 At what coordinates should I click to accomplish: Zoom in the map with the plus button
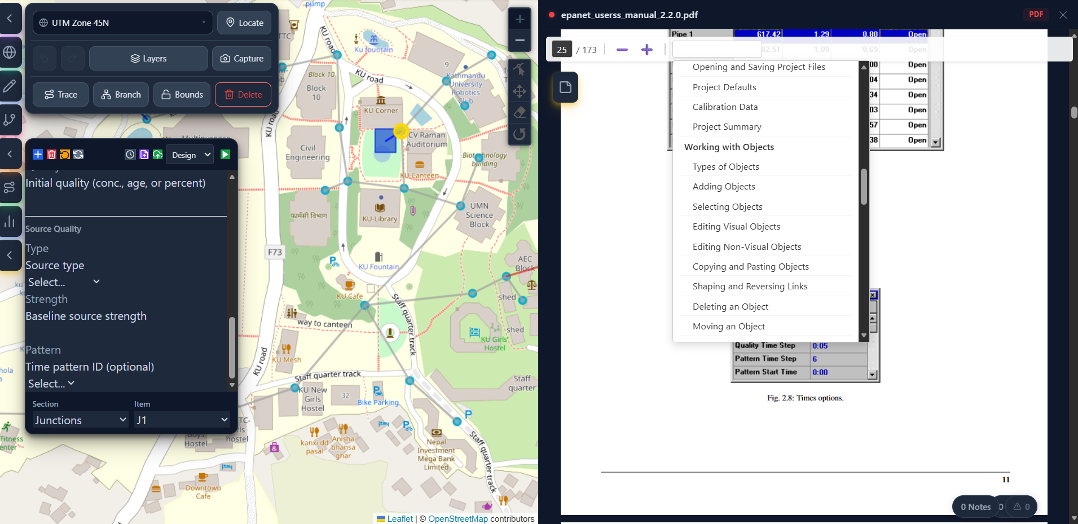tap(520, 19)
